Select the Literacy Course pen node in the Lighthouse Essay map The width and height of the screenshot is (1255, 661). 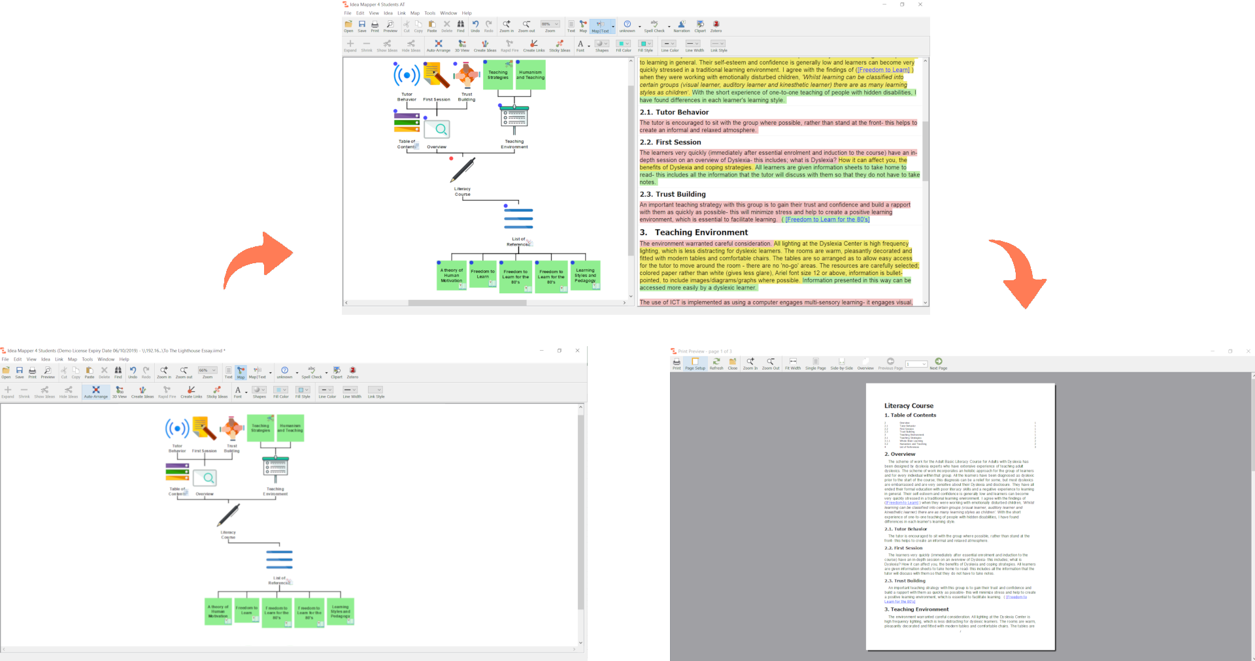point(228,516)
